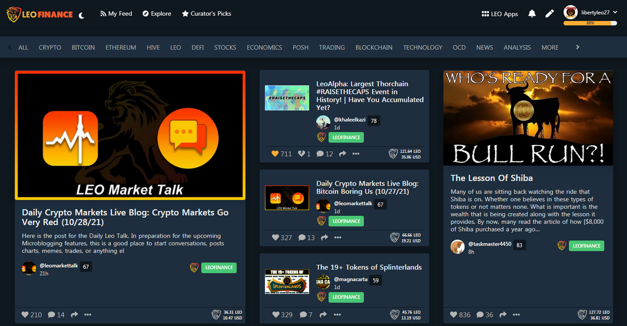This screenshot has height=326, width=627.
Task: Toggle dark mode with the moon icon
Action: (82, 15)
